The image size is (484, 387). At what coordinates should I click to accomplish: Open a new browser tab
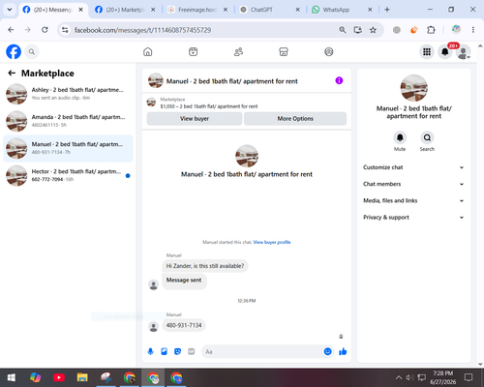coord(387,10)
